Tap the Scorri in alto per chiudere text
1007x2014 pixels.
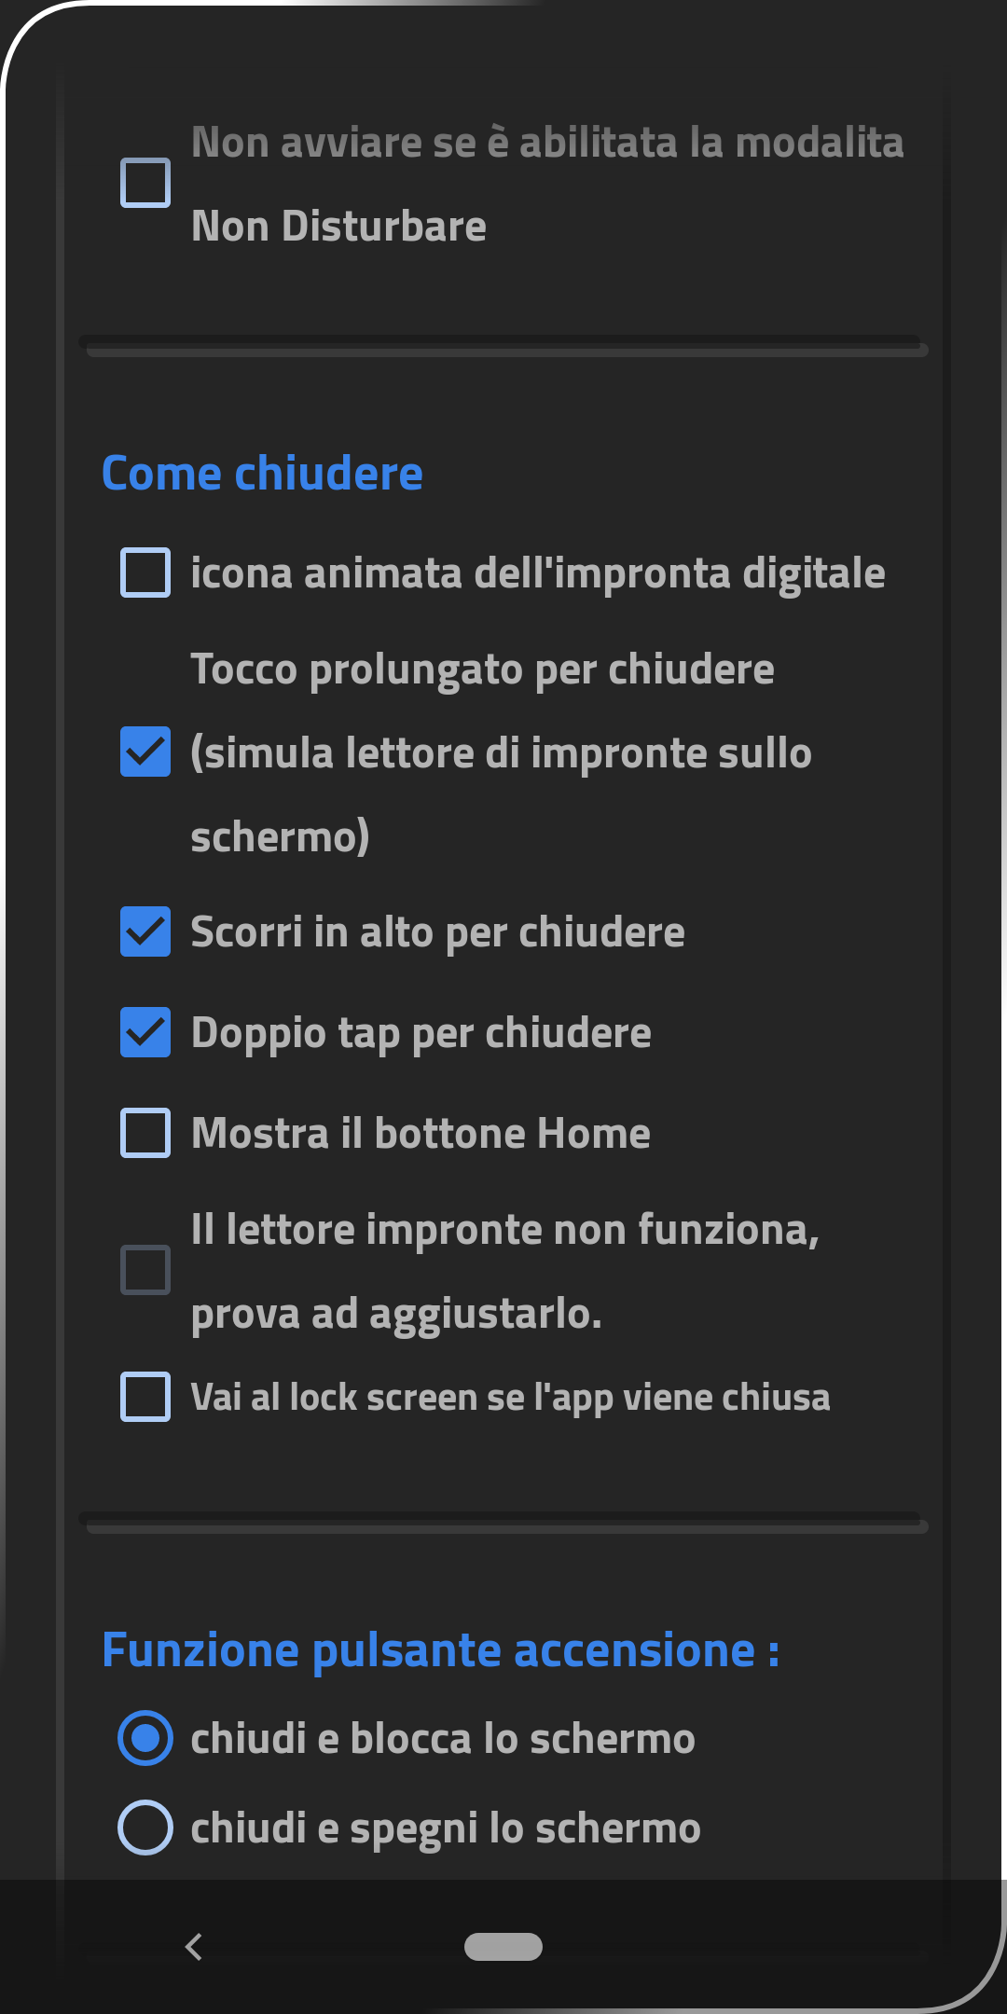tap(437, 932)
